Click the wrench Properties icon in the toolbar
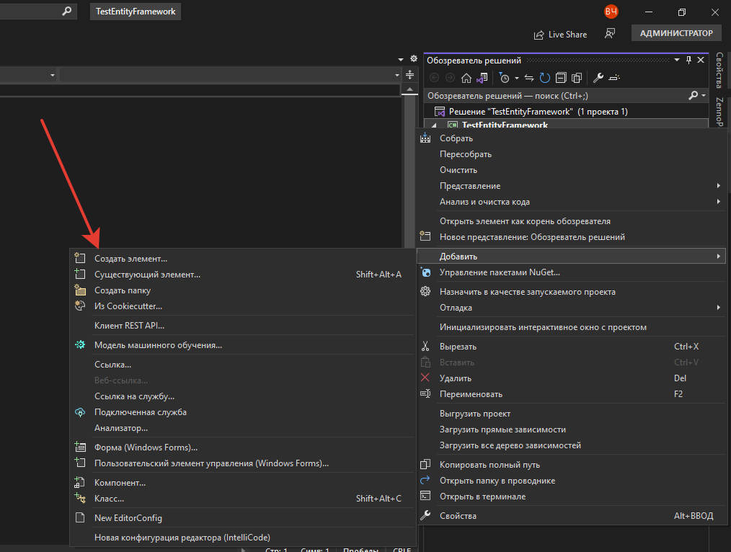 598,78
